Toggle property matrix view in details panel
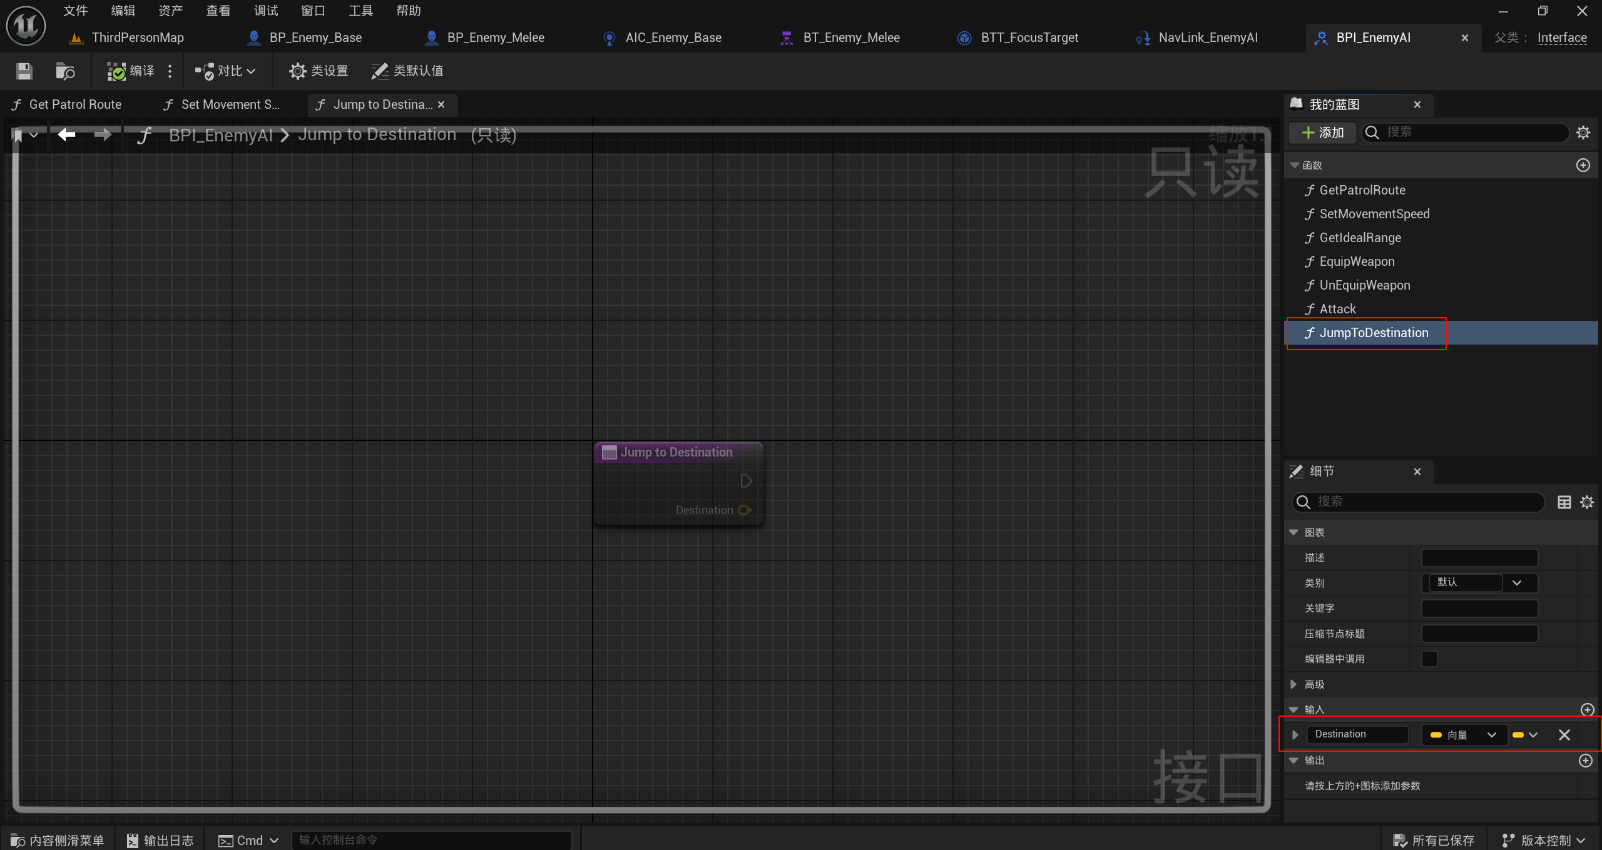1602x850 pixels. pos(1564,502)
